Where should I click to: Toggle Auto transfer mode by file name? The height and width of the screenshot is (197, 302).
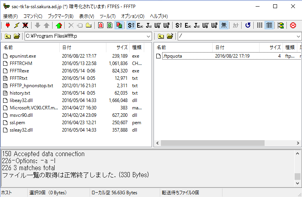click(x=119, y=25)
